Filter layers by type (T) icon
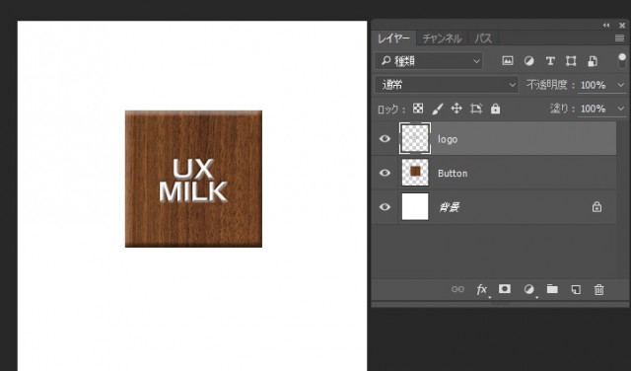The height and width of the screenshot is (371, 631). 550,61
